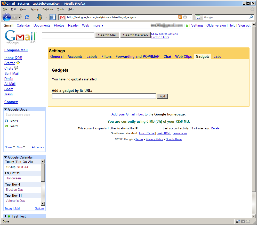Click the grey Forward arrow button

tap(14, 17)
